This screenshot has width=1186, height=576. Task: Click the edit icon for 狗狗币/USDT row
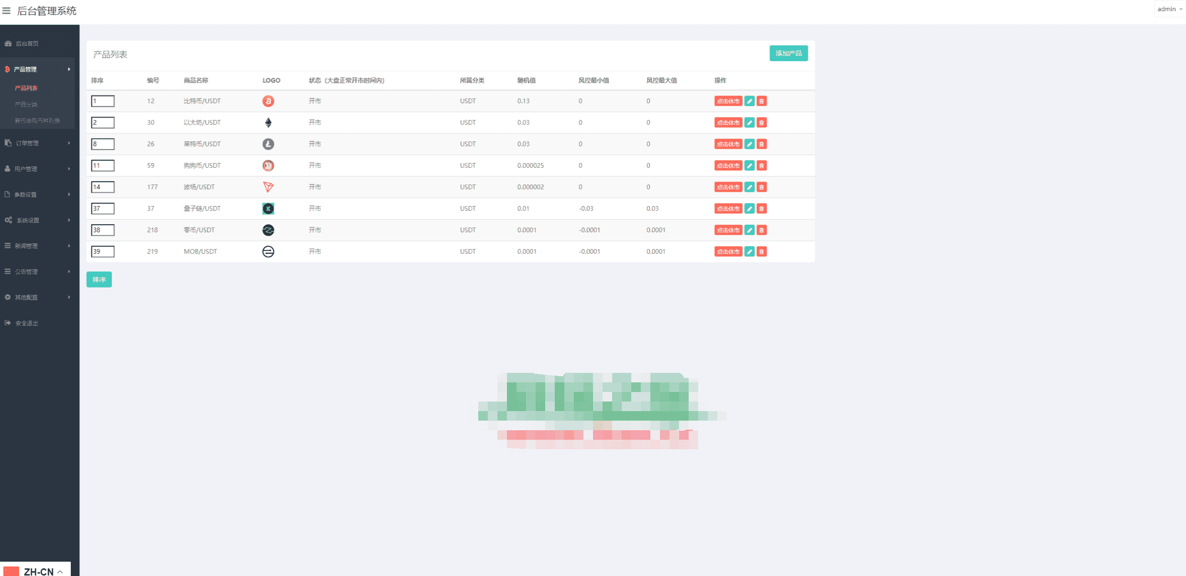click(749, 165)
